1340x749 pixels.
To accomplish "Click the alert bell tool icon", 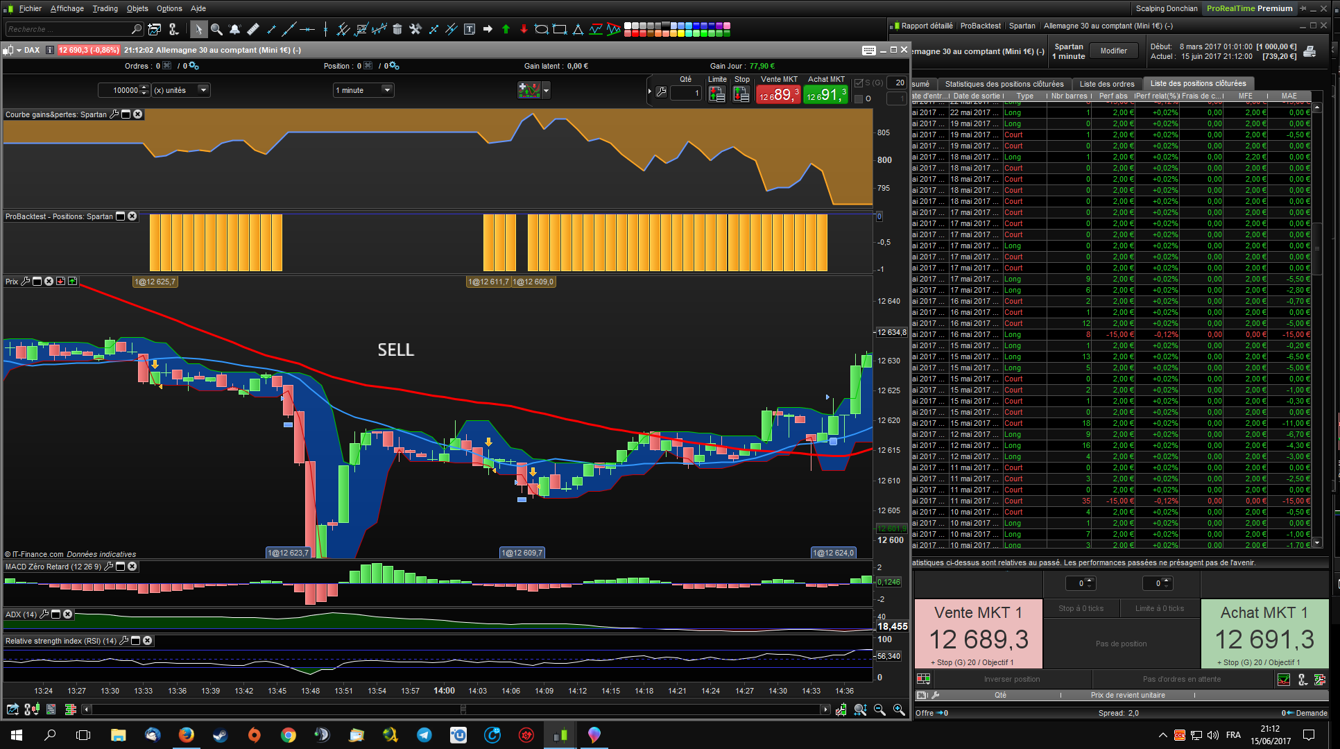I will coord(234,29).
